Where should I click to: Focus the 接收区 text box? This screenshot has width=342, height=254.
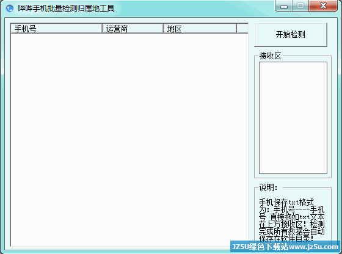pos(293,118)
